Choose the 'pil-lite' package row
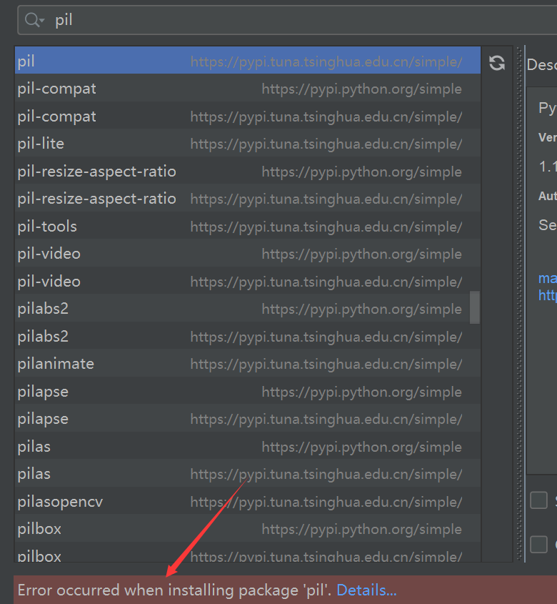557x604 pixels. point(248,143)
